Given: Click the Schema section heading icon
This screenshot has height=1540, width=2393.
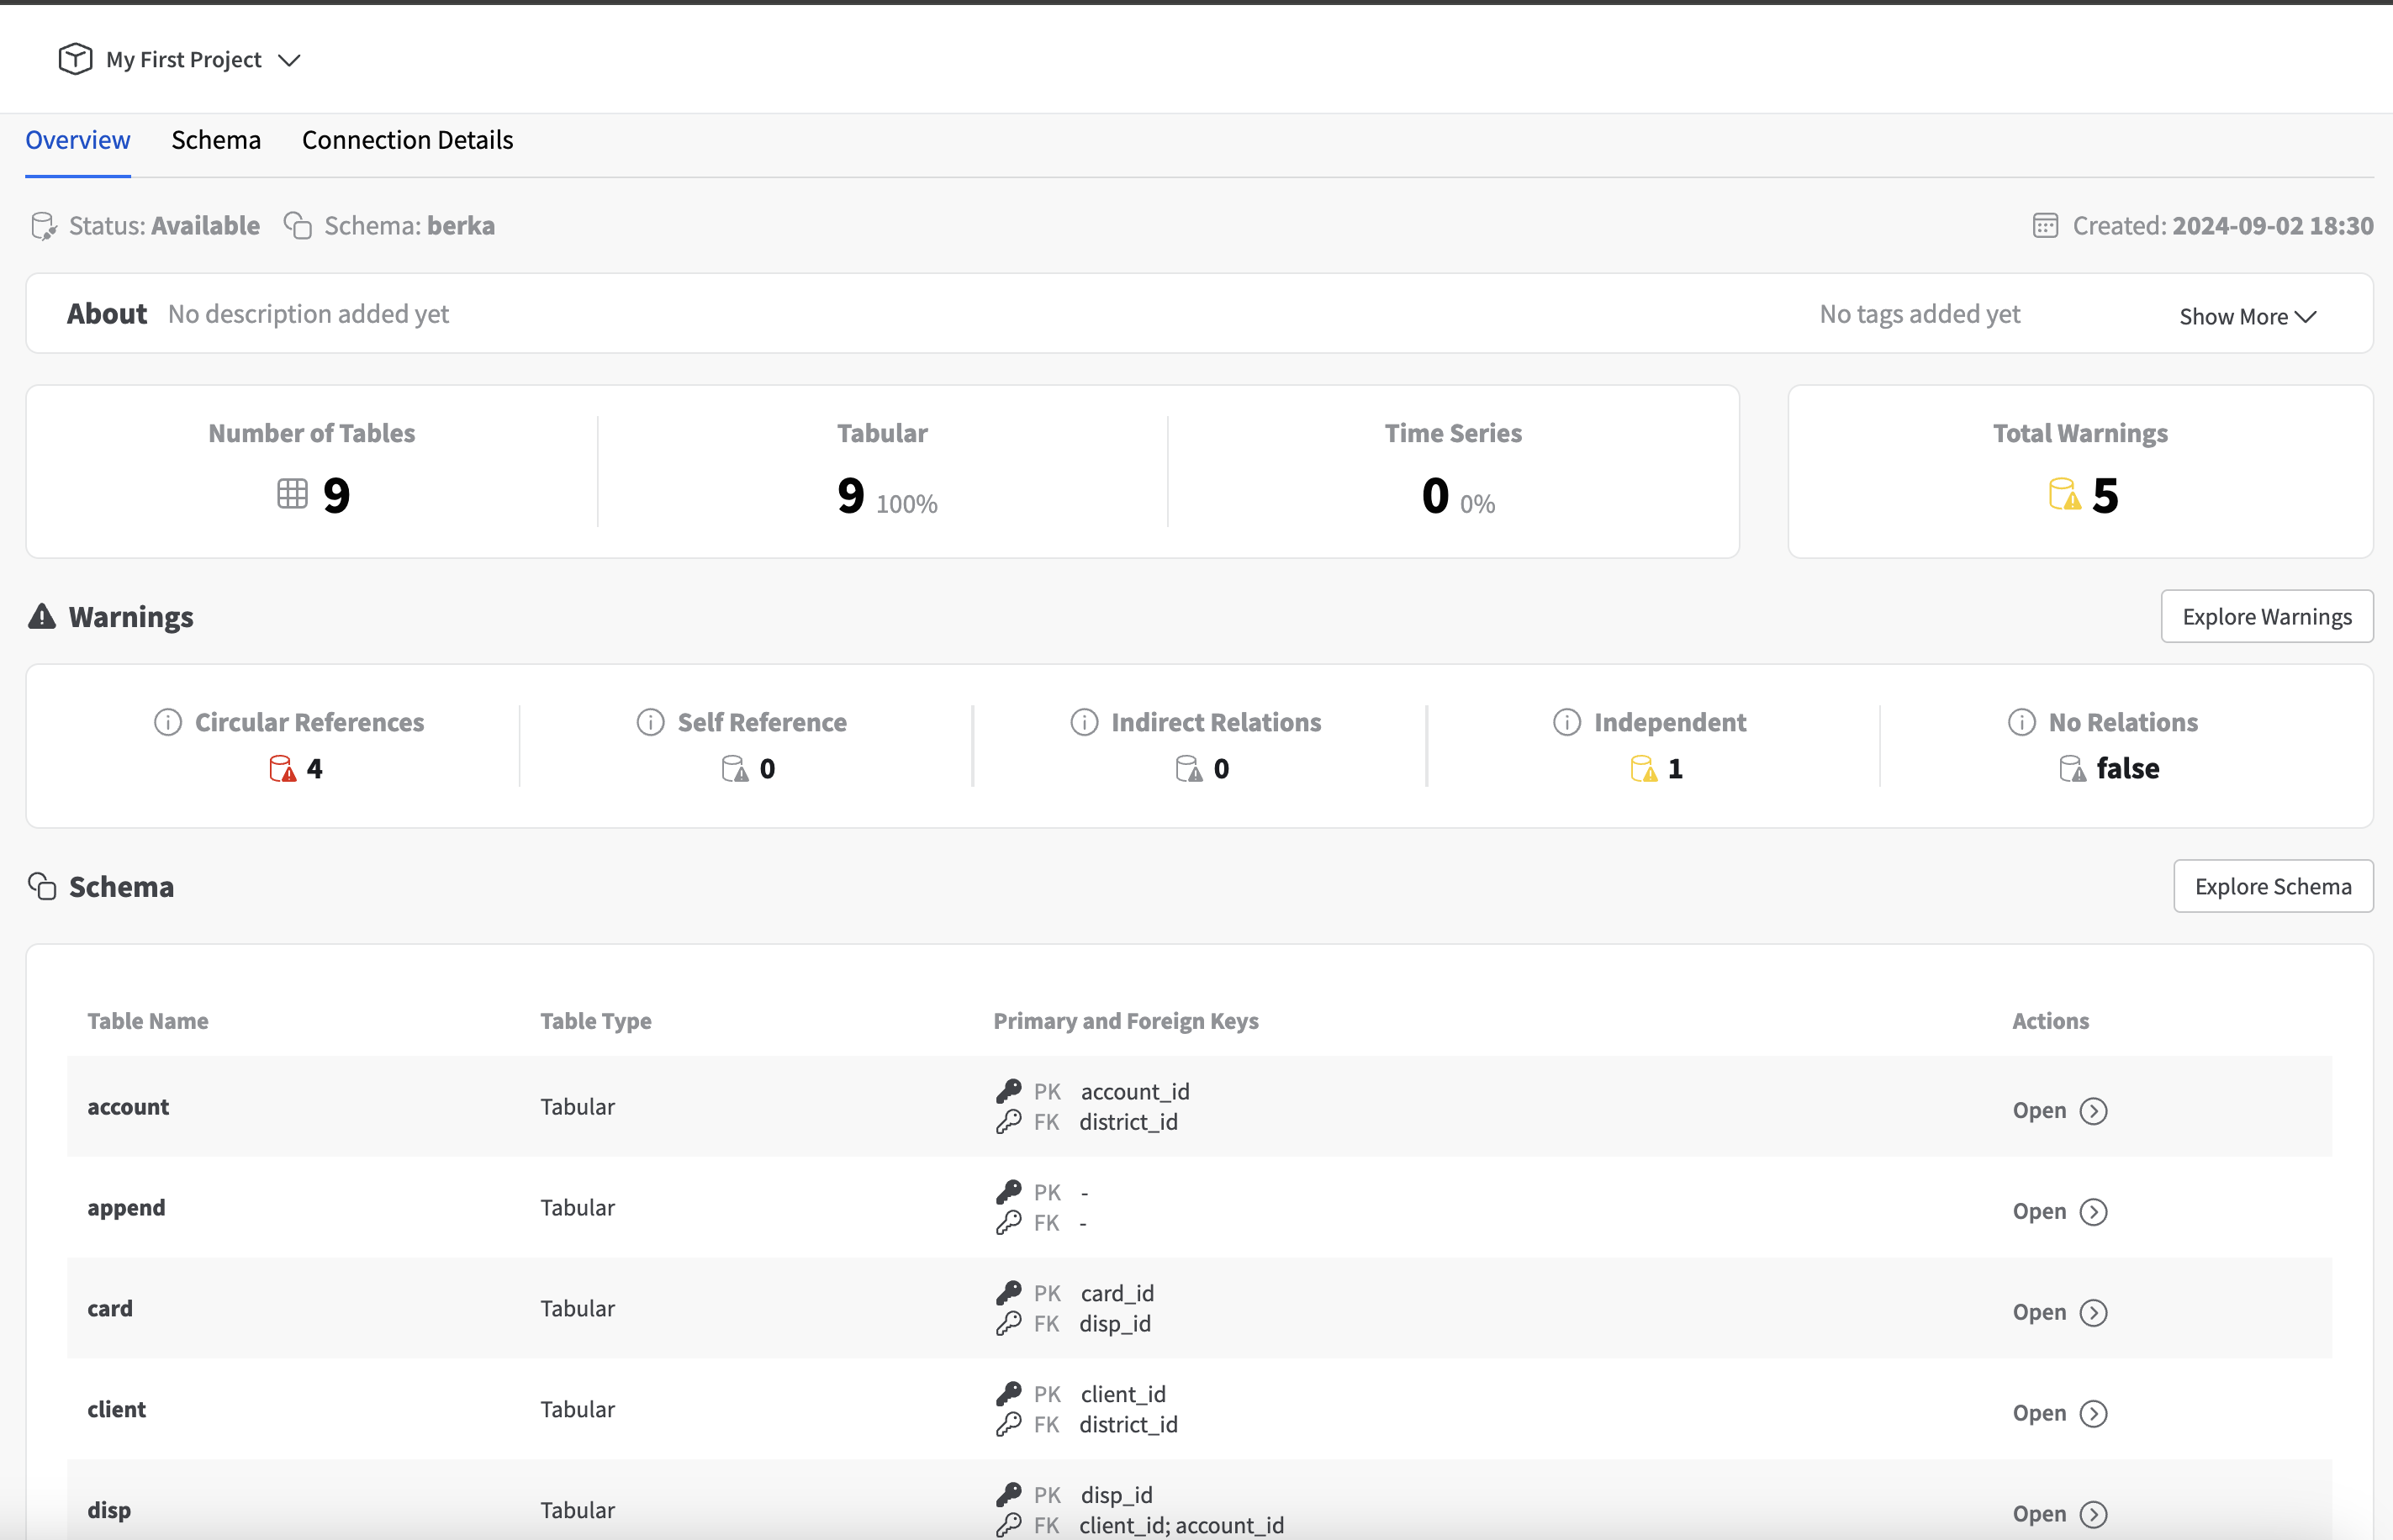Looking at the screenshot, I should pyautogui.click(x=42, y=886).
